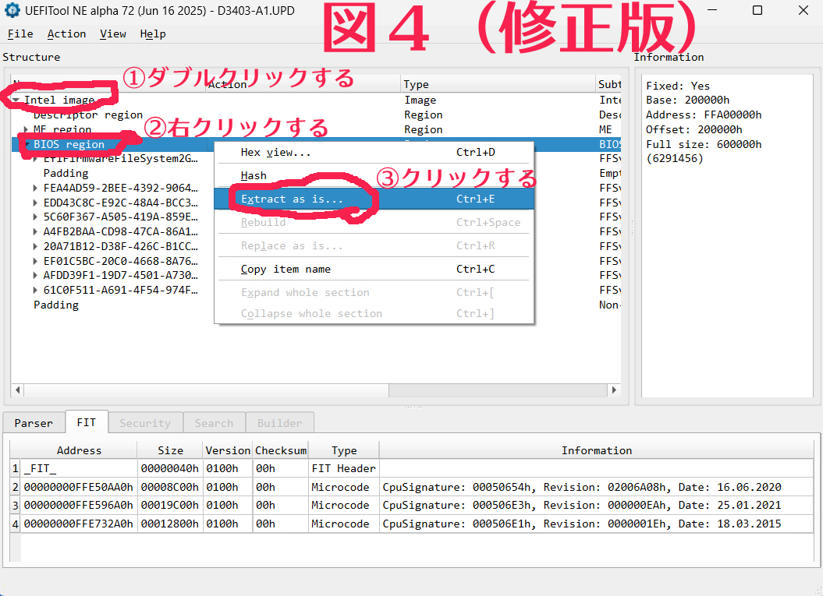Expand the 61C0F511-A691-4F54 volume node

(x=36, y=291)
